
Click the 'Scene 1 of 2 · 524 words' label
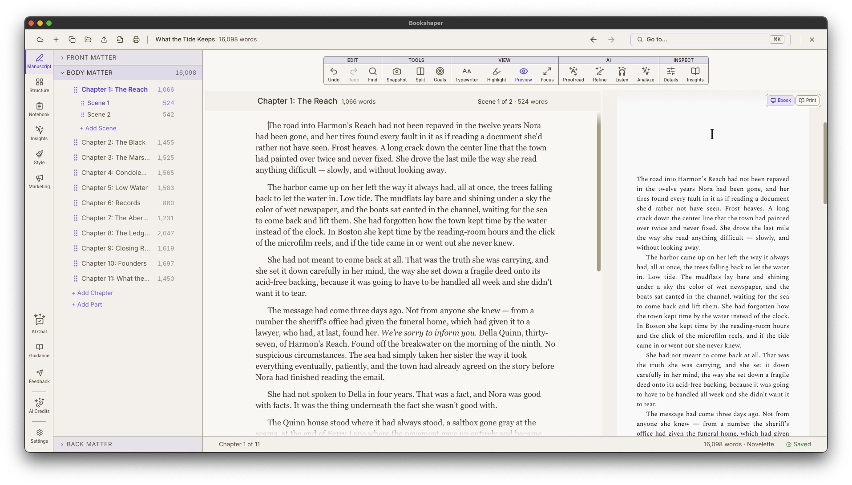click(x=513, y=101)
